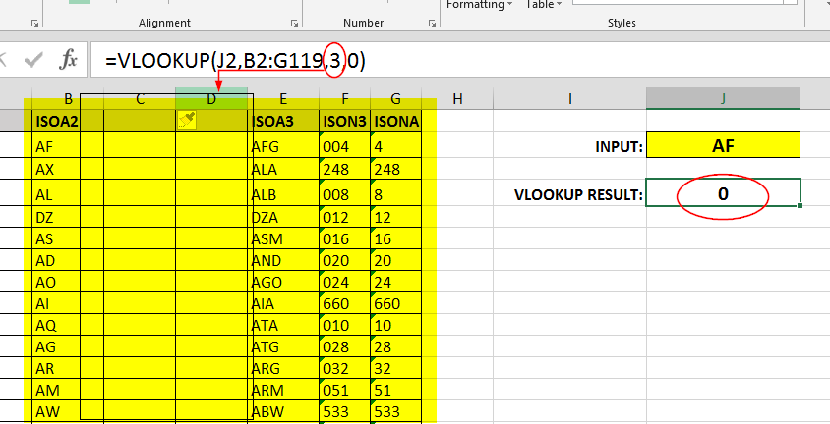Click the ISOA2 header cell

tap(56, 121)
